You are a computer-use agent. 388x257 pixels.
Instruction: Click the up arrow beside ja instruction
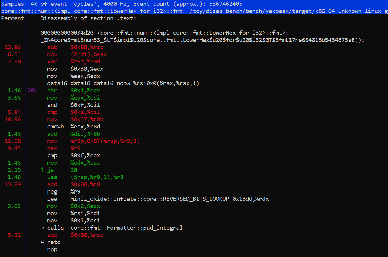[x=42, y=170]
